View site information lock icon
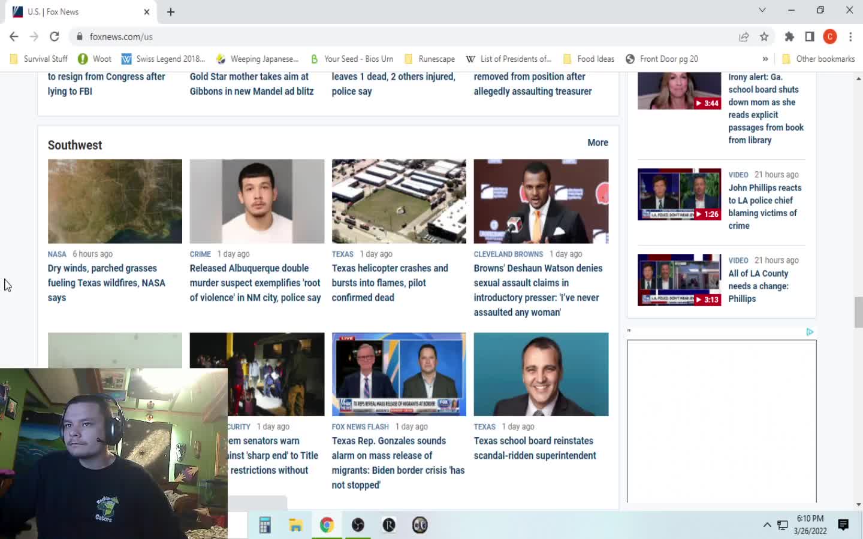The image size is (863, 539). pos(79,37)
